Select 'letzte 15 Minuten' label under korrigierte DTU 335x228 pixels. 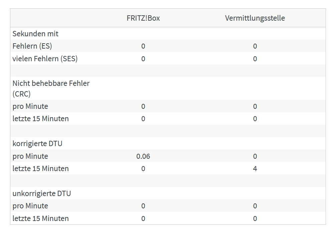[41, 168]
